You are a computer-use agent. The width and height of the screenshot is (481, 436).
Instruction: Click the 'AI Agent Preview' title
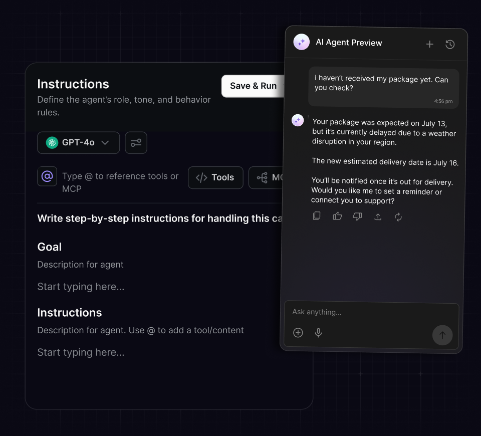349,42
